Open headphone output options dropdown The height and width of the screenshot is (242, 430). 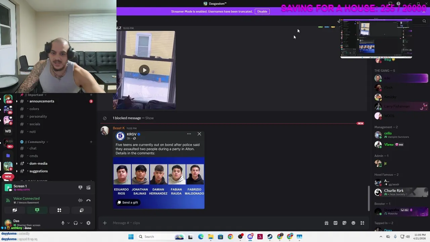click(81, 223)
